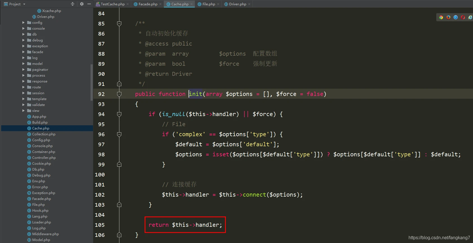Fold the docblock at line 85
473x243 pixels.
[119, 23]
